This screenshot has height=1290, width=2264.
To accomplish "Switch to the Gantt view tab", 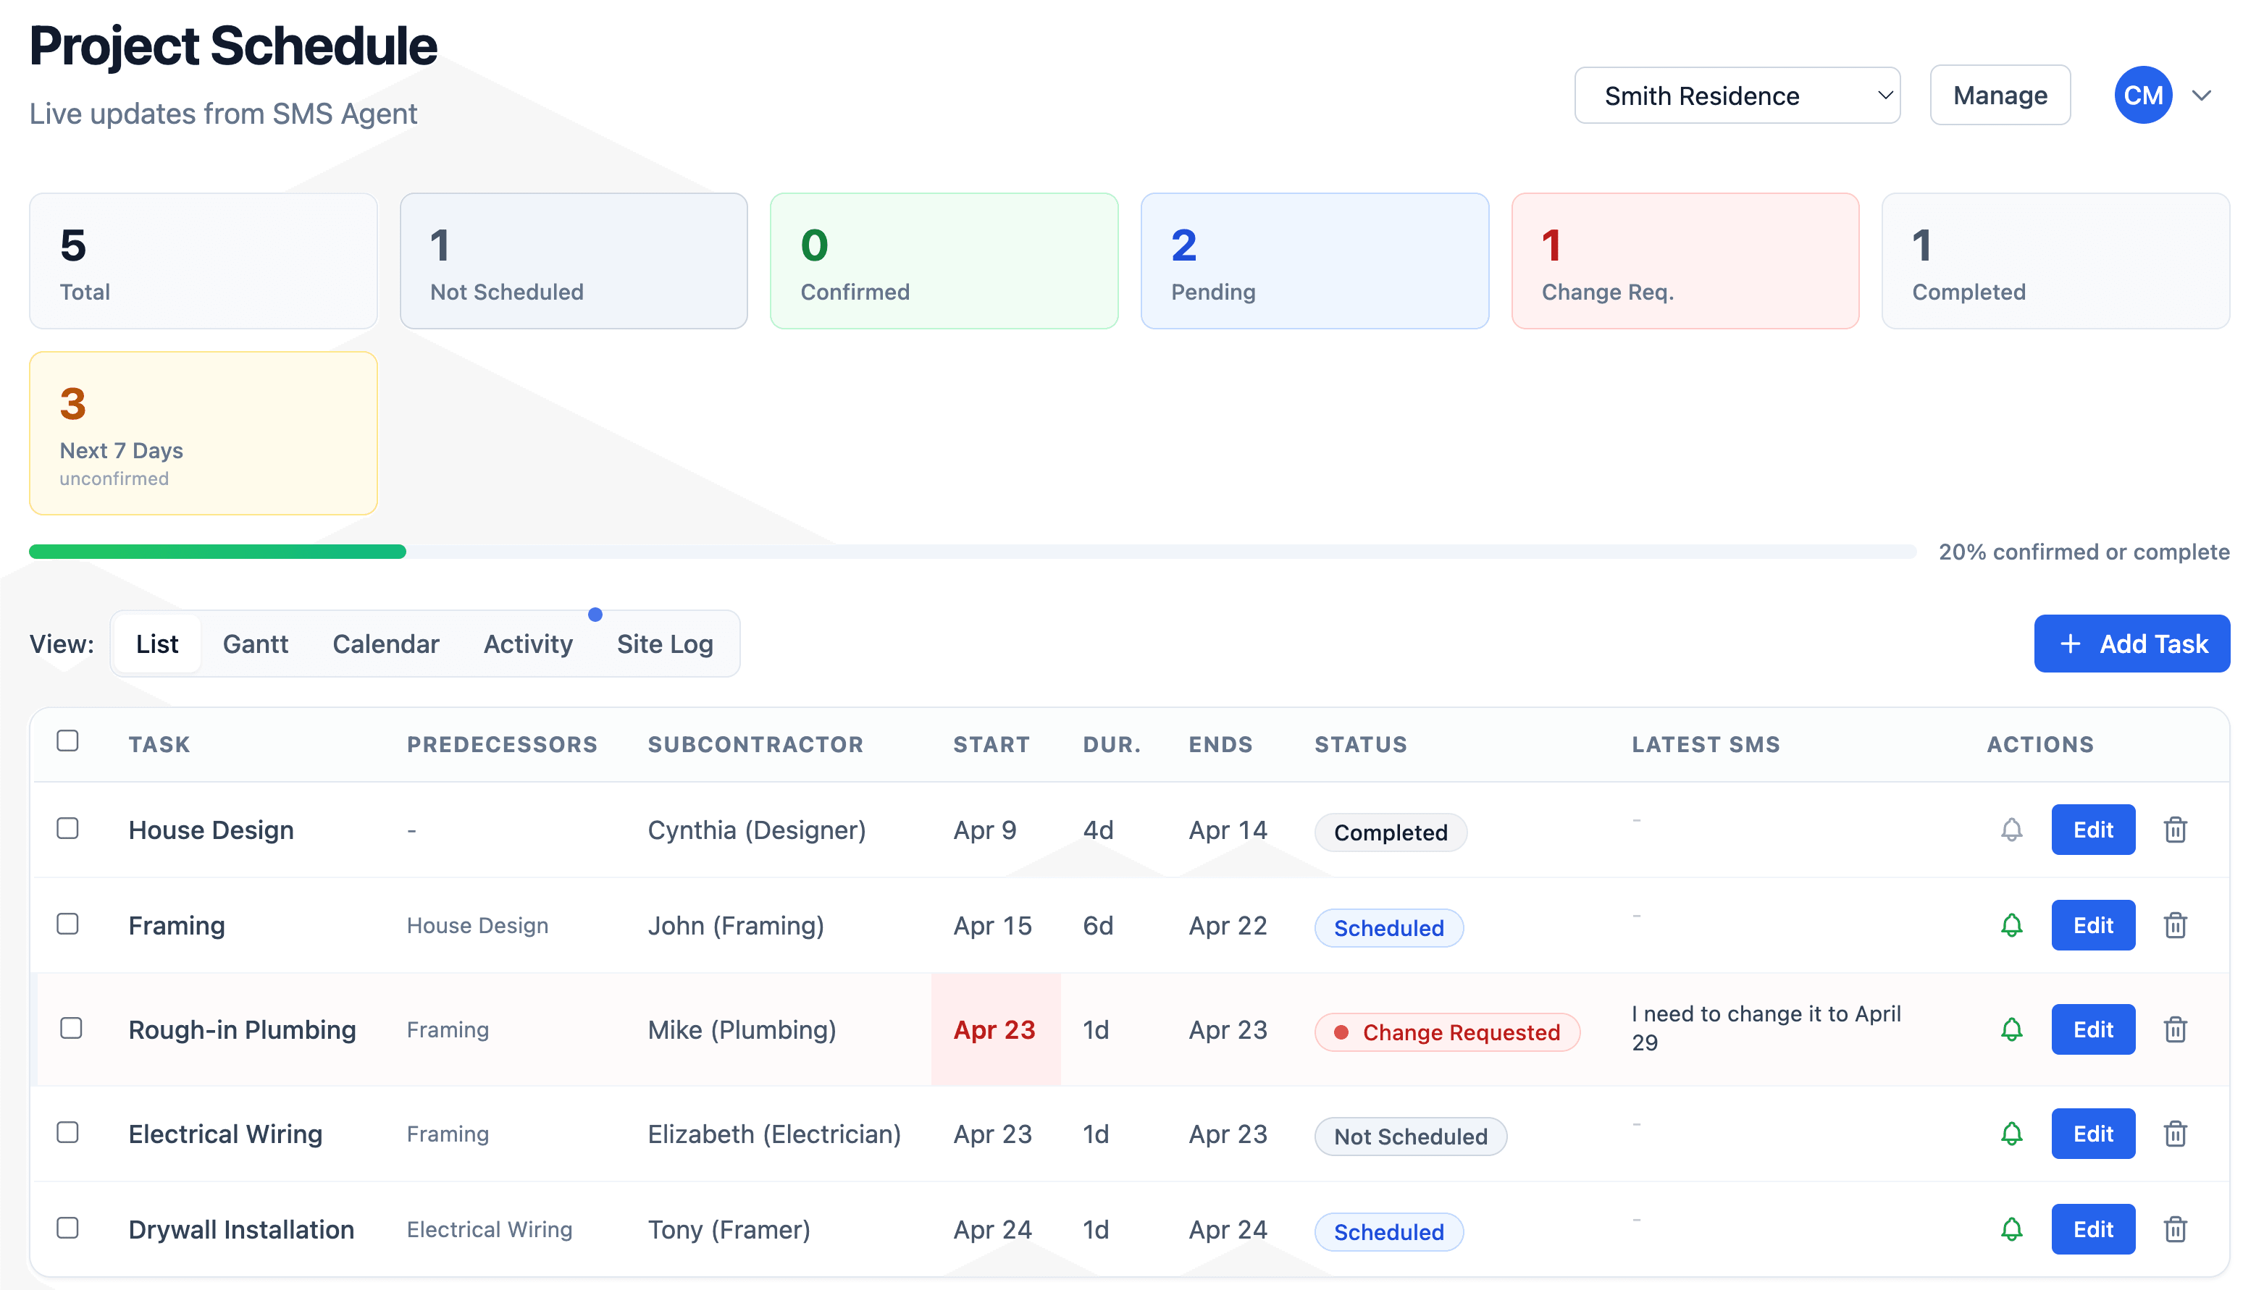I will 255,644.
